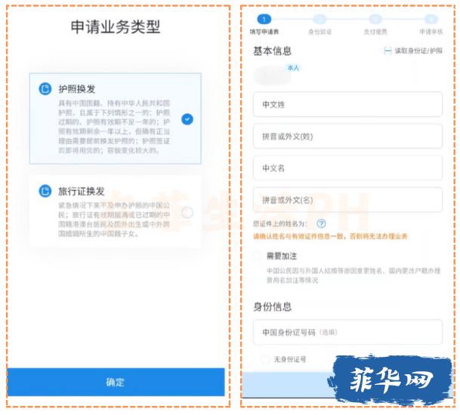The width and height of the screenshot is (460, 415).
Task: Click the 拼音或外文(姓) input field
Action: point(347,136)
